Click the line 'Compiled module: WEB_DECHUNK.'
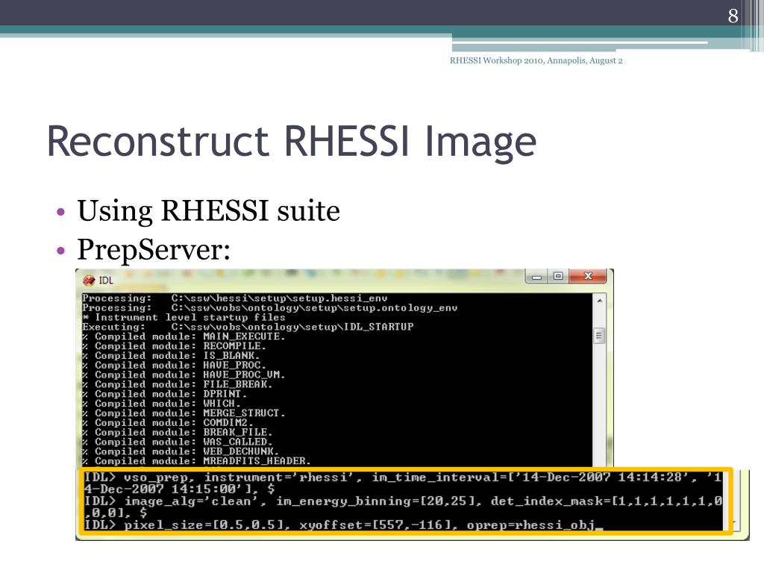 coord(181,451)
